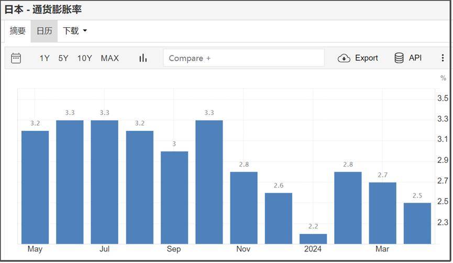The image size is (453, 263).
Task: Select the MAX time range
Action: coord(110,58)
